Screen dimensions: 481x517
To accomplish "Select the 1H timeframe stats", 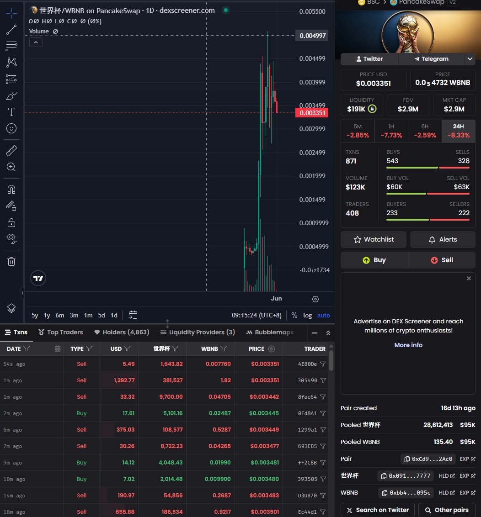I will click(x=391, y=131).
